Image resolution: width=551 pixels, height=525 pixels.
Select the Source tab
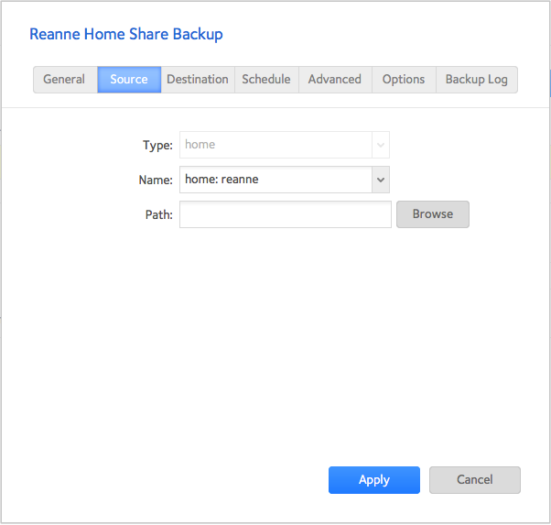[129, 80]
